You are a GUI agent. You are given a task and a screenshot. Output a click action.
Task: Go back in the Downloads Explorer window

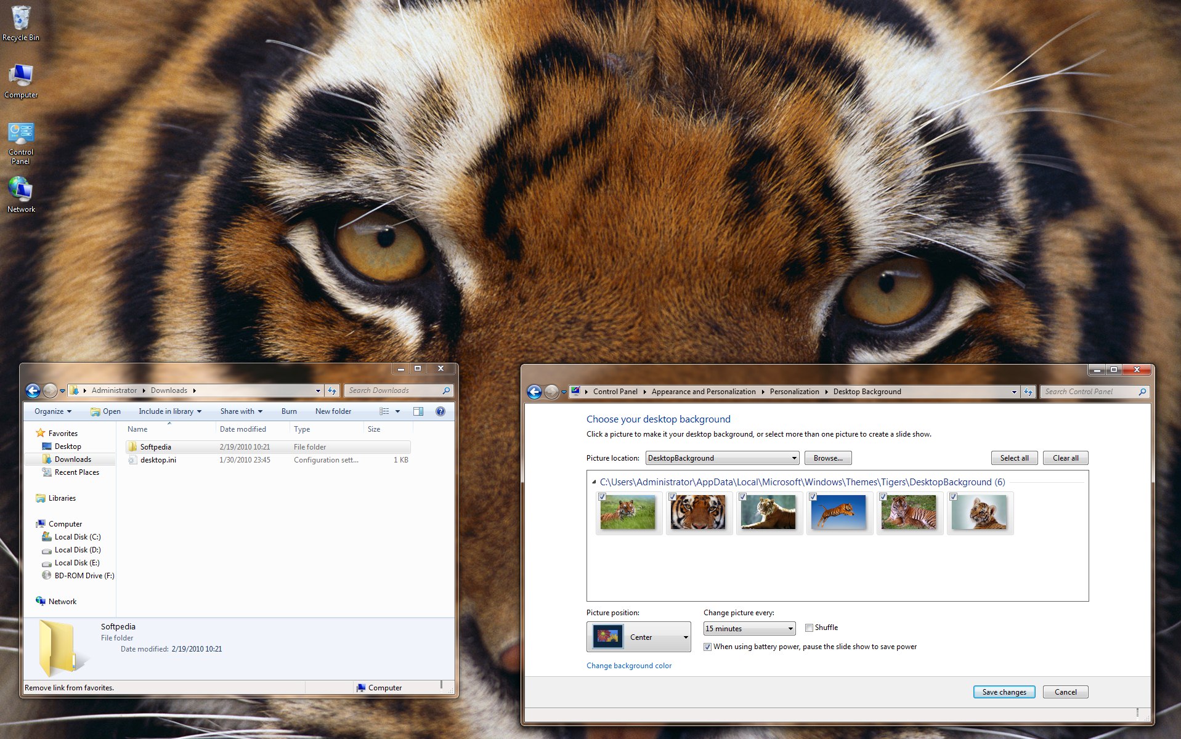(33, 390)
